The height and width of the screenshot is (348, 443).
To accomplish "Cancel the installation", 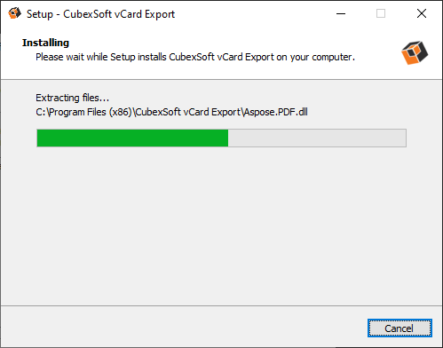I will pos(399,328).
